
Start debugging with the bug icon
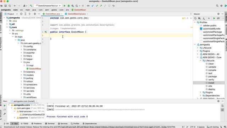tap(68, 6)
